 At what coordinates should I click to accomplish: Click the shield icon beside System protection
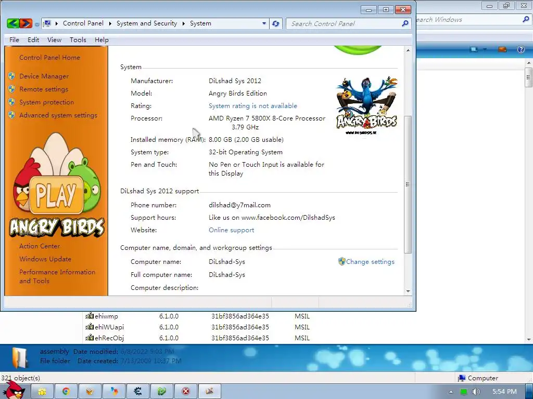coord(11,102)
